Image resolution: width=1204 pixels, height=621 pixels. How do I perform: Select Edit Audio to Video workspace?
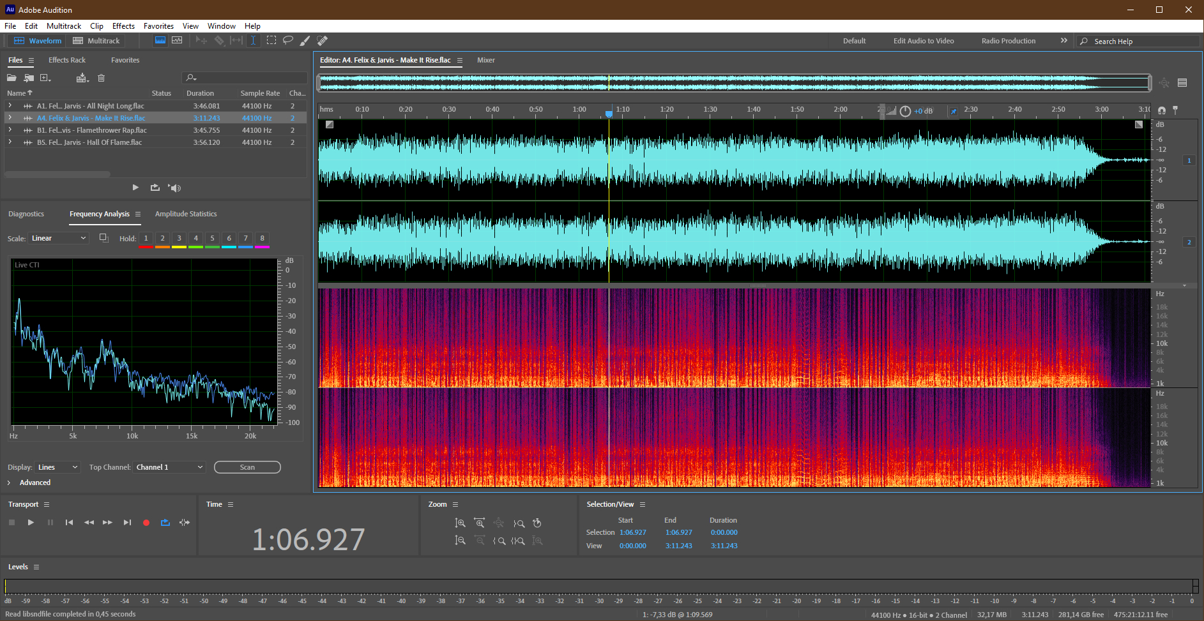(x=924, y=41)
